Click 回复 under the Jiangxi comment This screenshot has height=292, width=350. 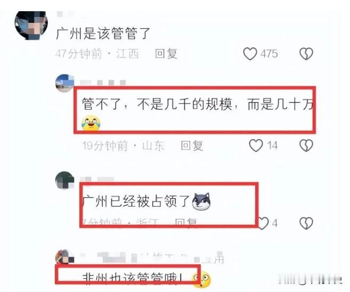[166, 54]
